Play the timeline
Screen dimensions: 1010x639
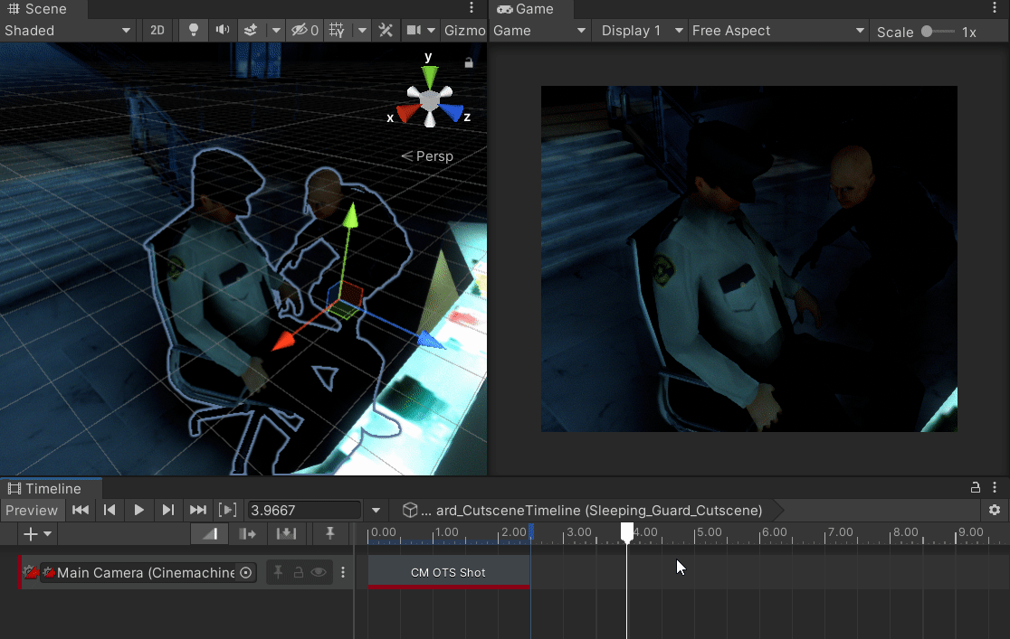[138, 511]
